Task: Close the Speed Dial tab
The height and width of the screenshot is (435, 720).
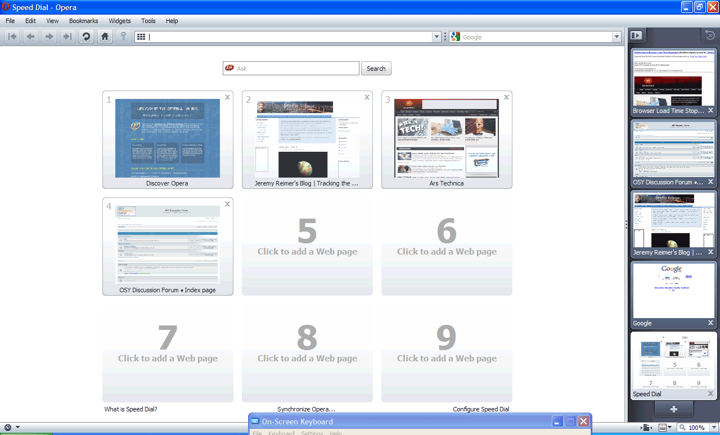Action: click(x=711, y=394)
